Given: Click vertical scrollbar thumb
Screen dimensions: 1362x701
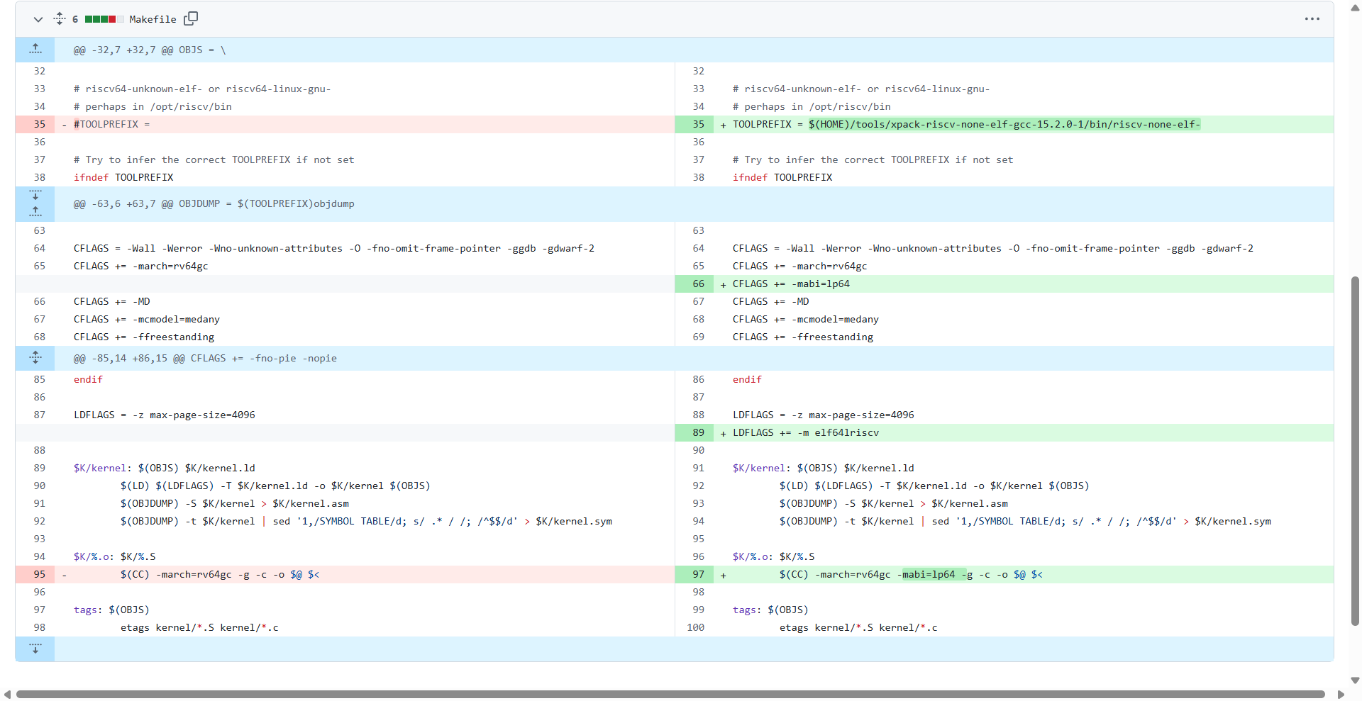Looking at the screenshot, I should 1355,451.
